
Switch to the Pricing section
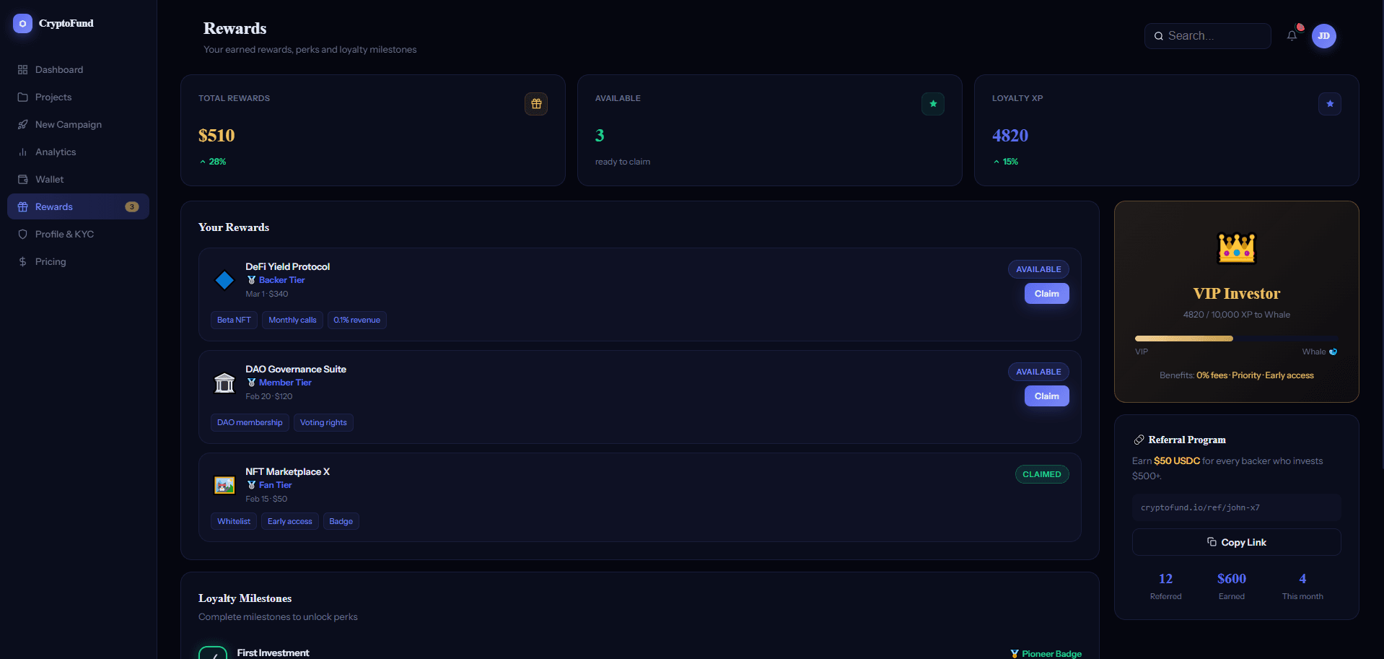tap(51, 261)
